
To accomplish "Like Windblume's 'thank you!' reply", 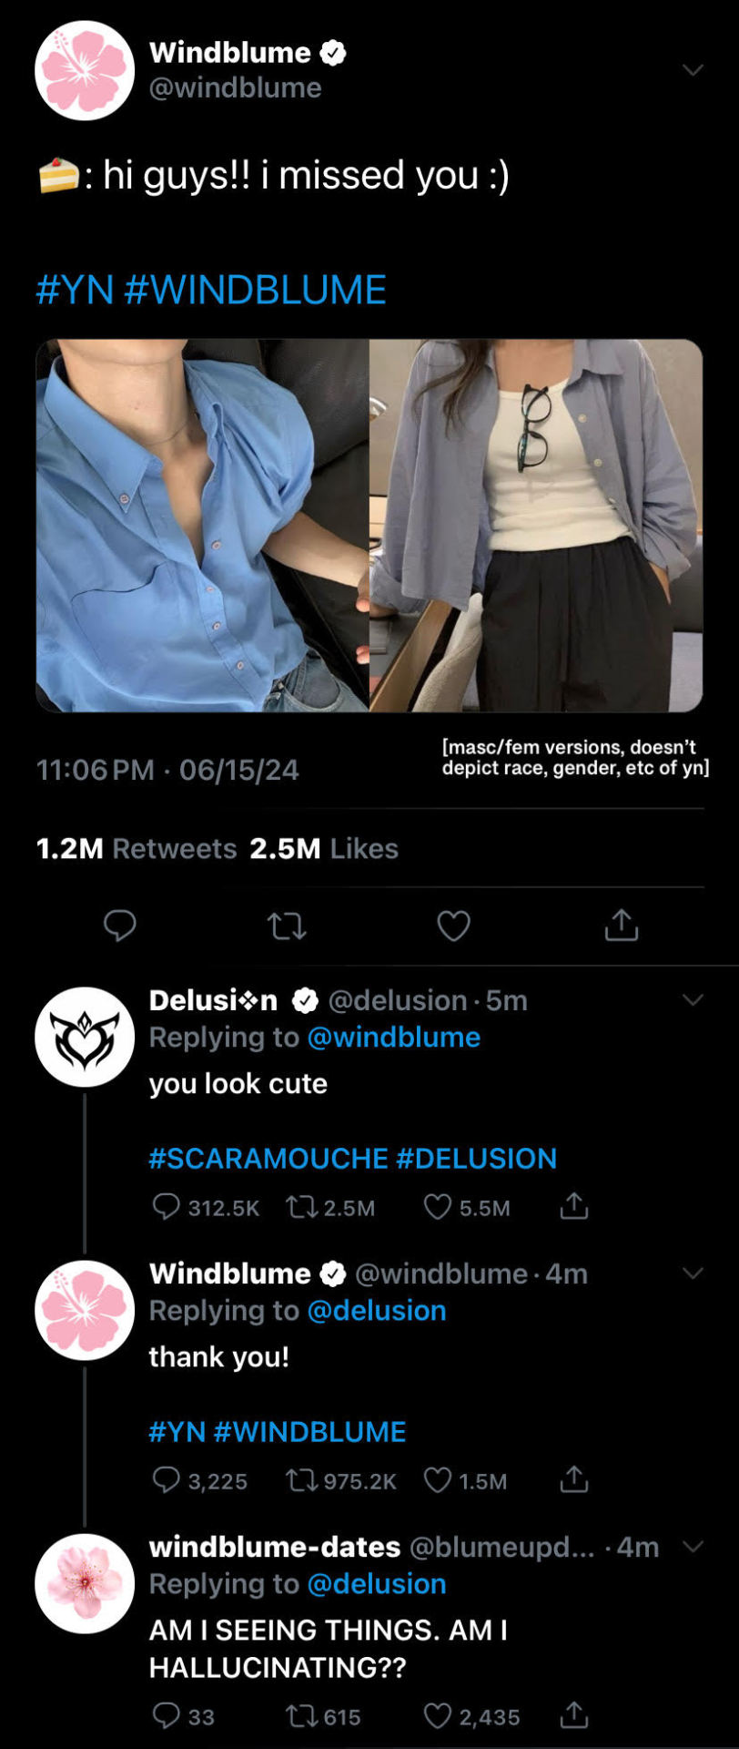I will pyautogui.click(x=438, y=1480).
